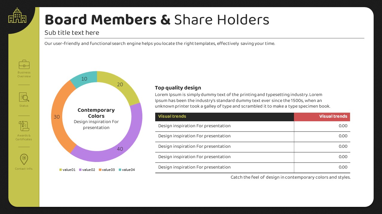This screenshot has height=214, width=382.
Task: Click the Awards & Certificates sidebar label
Action: 24,137
